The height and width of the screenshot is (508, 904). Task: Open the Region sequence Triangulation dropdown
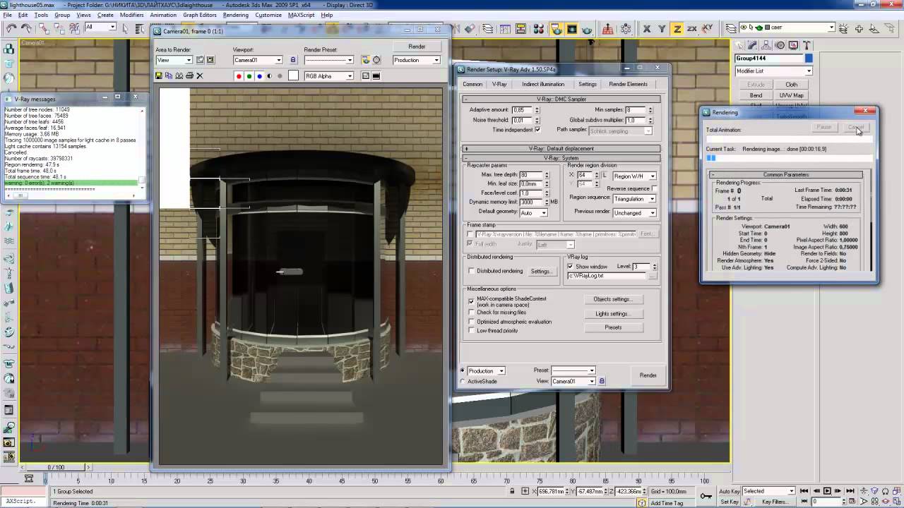(x=634, y=199)
